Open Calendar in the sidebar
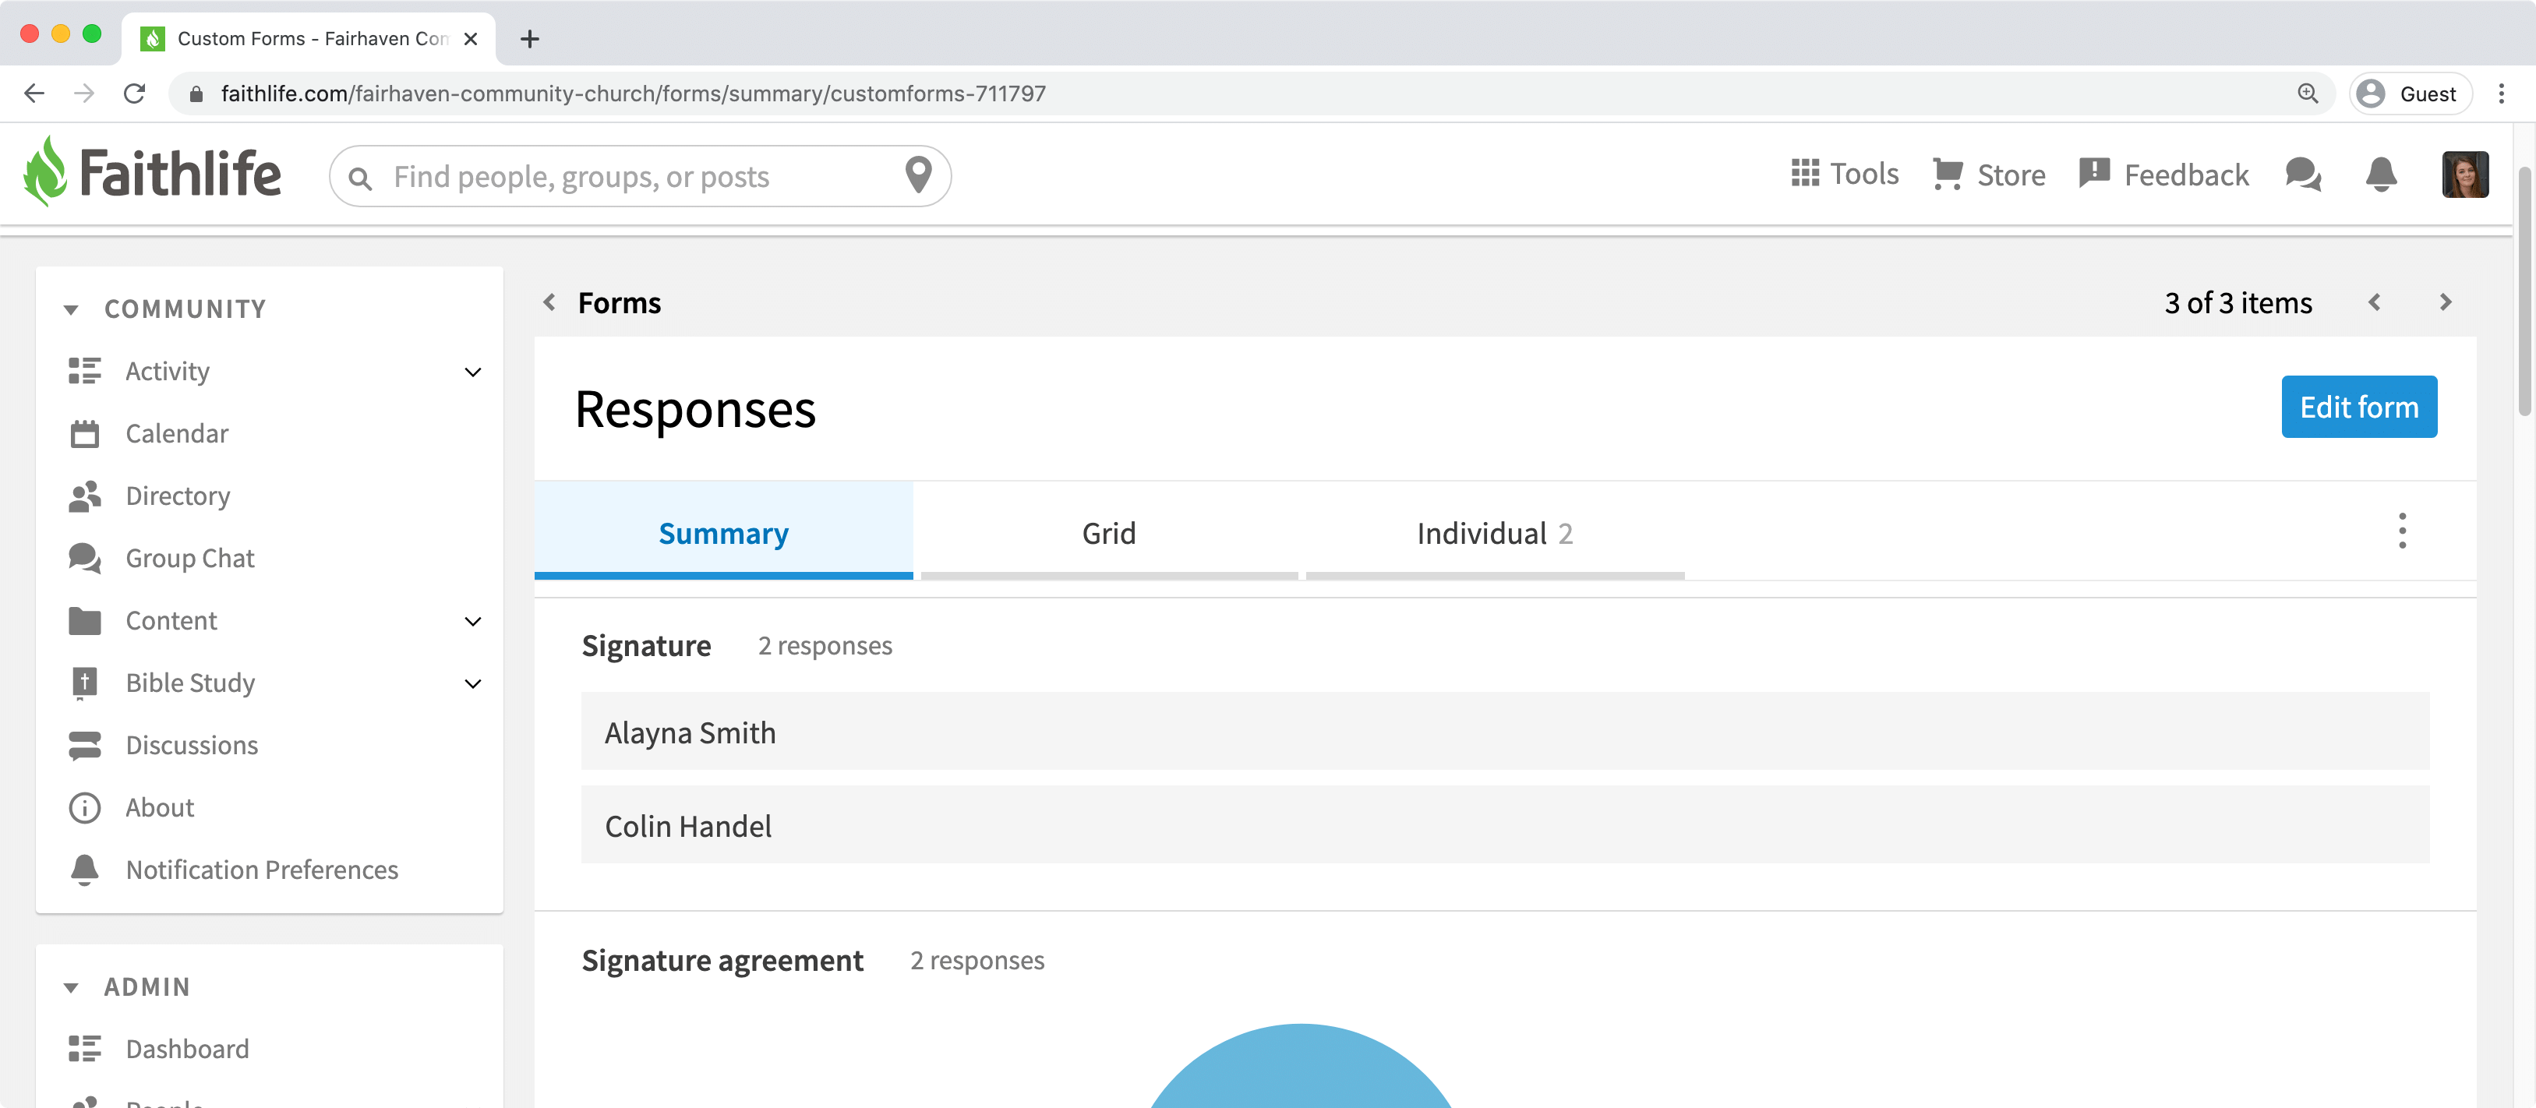This screenshot has height=1108, width=2536. point(177,433)
